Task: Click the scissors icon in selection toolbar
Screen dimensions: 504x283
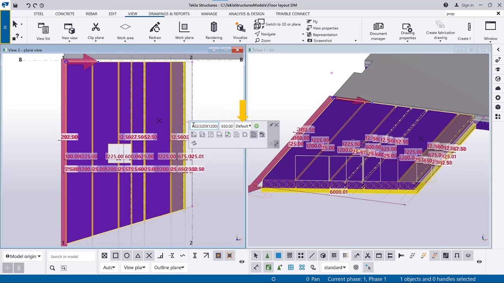Action: click(x=368, y=255)
